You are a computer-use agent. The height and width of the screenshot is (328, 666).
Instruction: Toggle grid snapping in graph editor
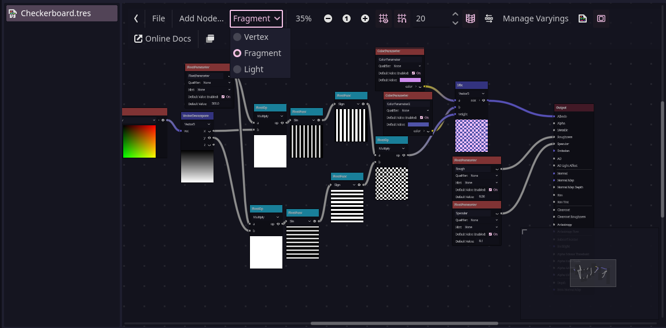click(402, 18)
